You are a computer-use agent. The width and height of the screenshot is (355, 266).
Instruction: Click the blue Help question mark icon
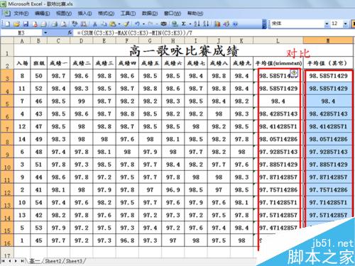(235, 24)
